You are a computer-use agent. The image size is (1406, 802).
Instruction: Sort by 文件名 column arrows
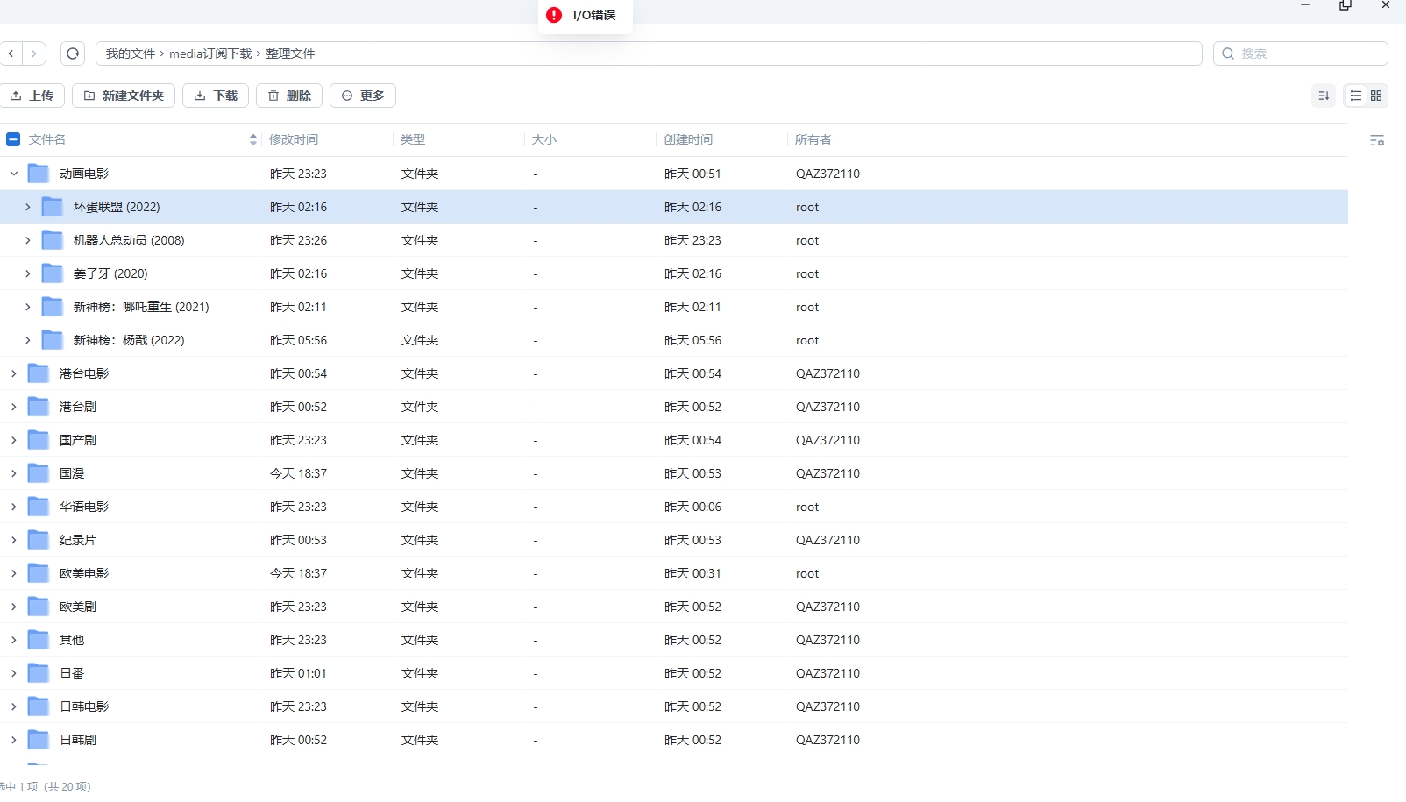[x=253, y=139]
